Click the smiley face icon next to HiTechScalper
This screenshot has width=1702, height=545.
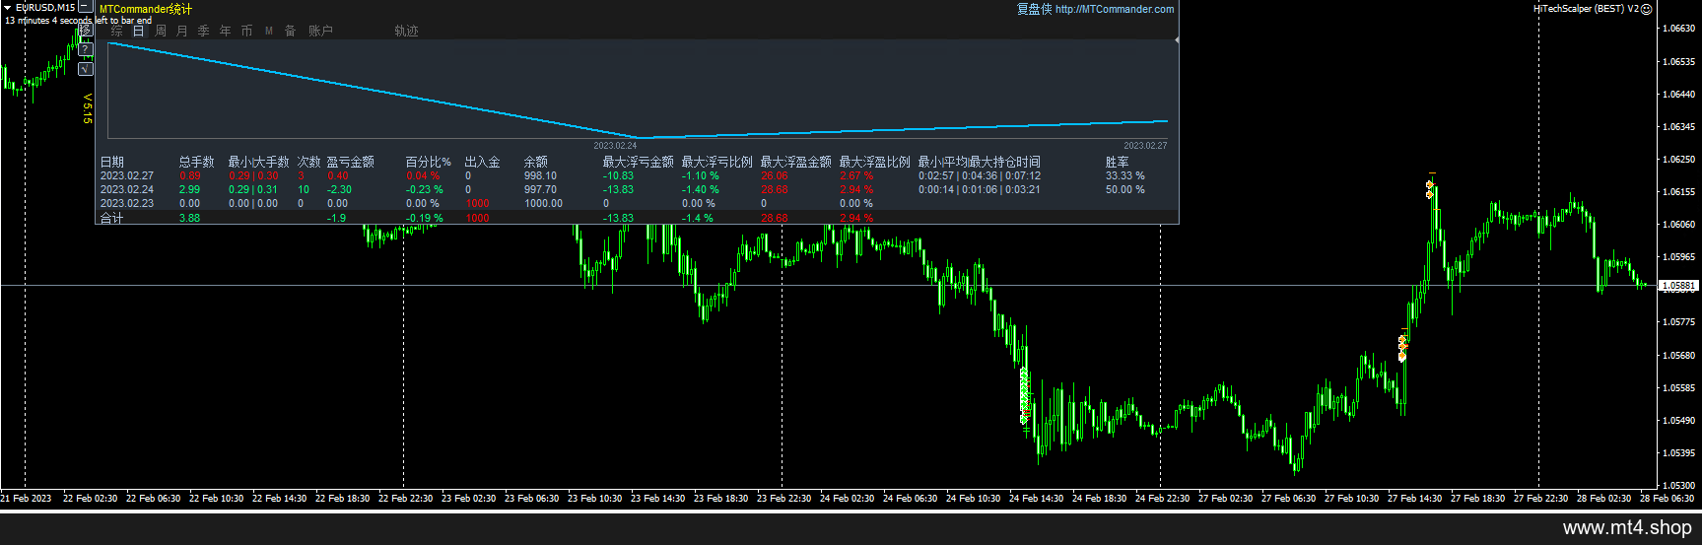[x=1646, y=9]
